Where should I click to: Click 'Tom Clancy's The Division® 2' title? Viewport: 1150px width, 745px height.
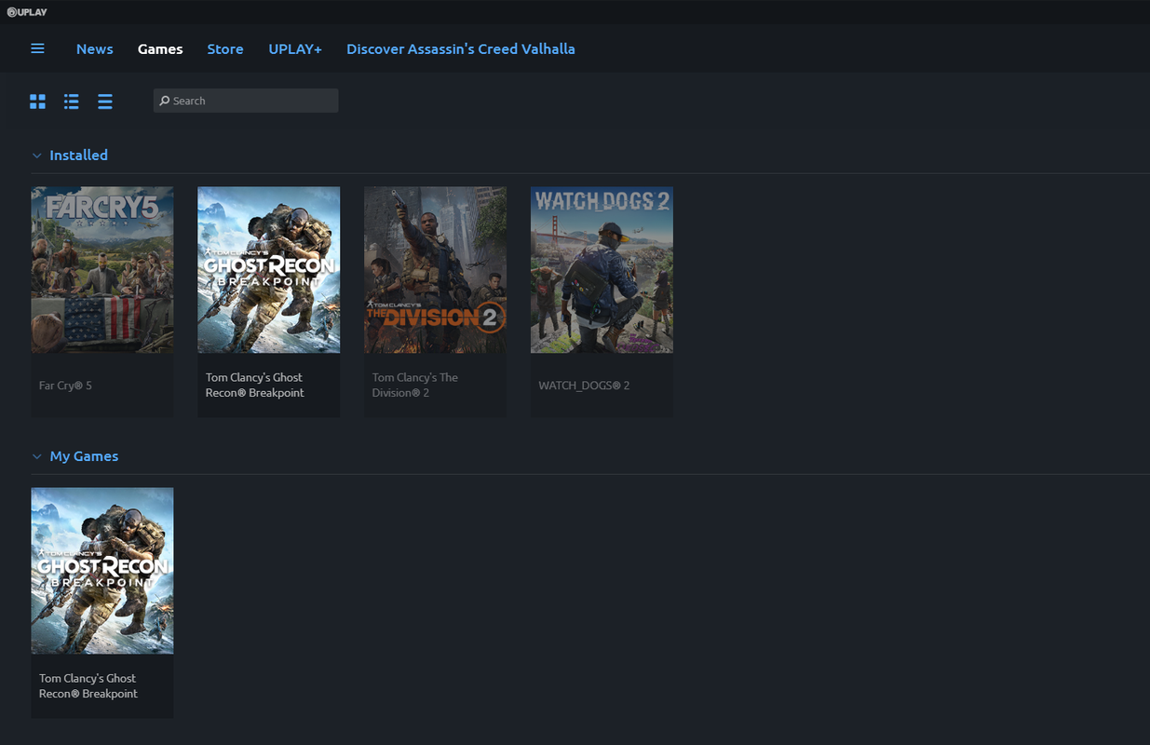(415, 386)
